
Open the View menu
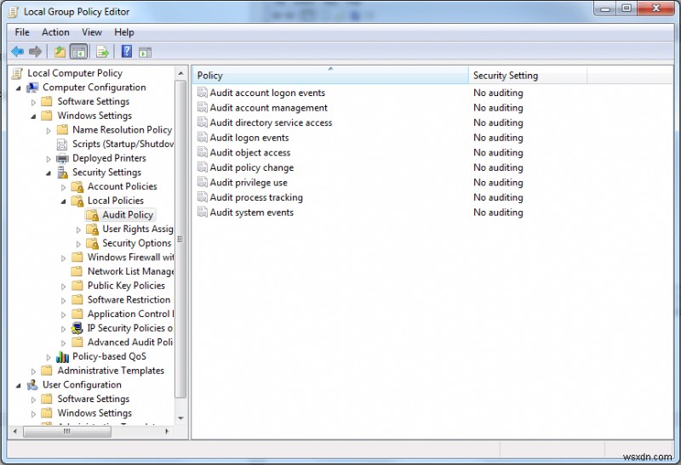92,32
